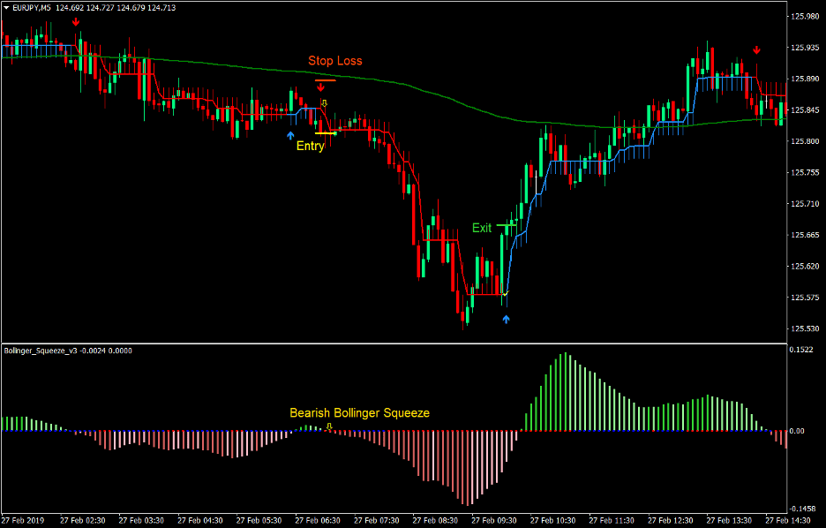Click the EURJPY,M5 chart symbol icon

point(7,7)
